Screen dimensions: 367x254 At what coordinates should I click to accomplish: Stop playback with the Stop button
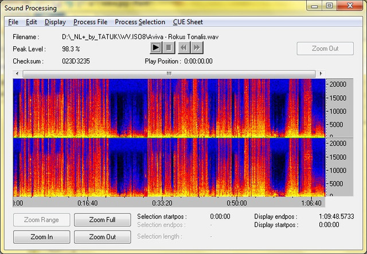click(169, 48)
